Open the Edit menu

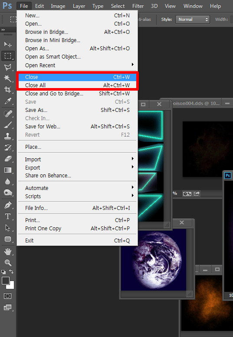click(39, 6)
